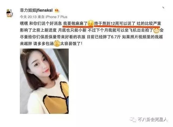The height and width of the screenshot is (127, 173).
Task: Click the iPhone 7 Plus source link
Action: (x=56, y=17)
